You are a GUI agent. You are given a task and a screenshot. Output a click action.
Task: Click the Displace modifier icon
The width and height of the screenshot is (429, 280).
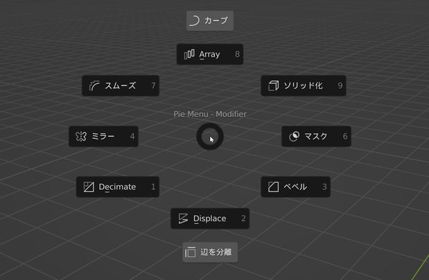[183, 218]
